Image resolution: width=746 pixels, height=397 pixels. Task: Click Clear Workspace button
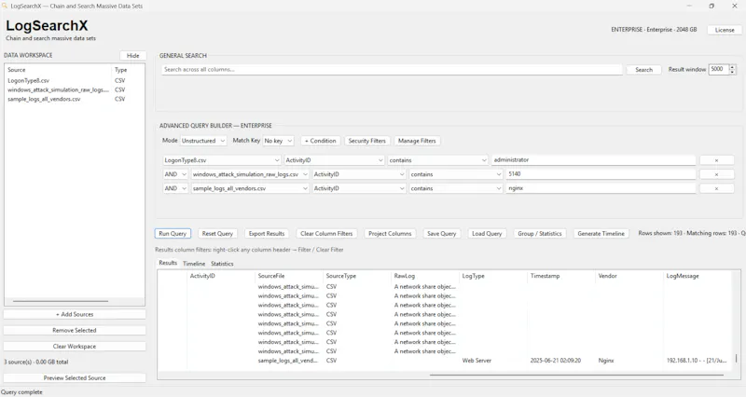(x=75, y=346)
